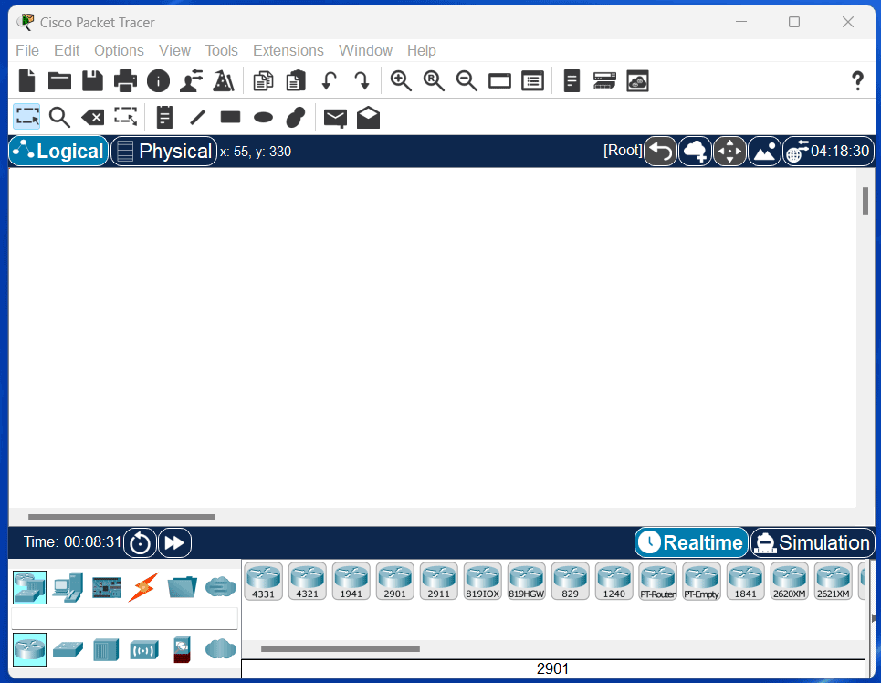Click the Set Tiled Background button
881x683 pixels.
coord(765,152)
